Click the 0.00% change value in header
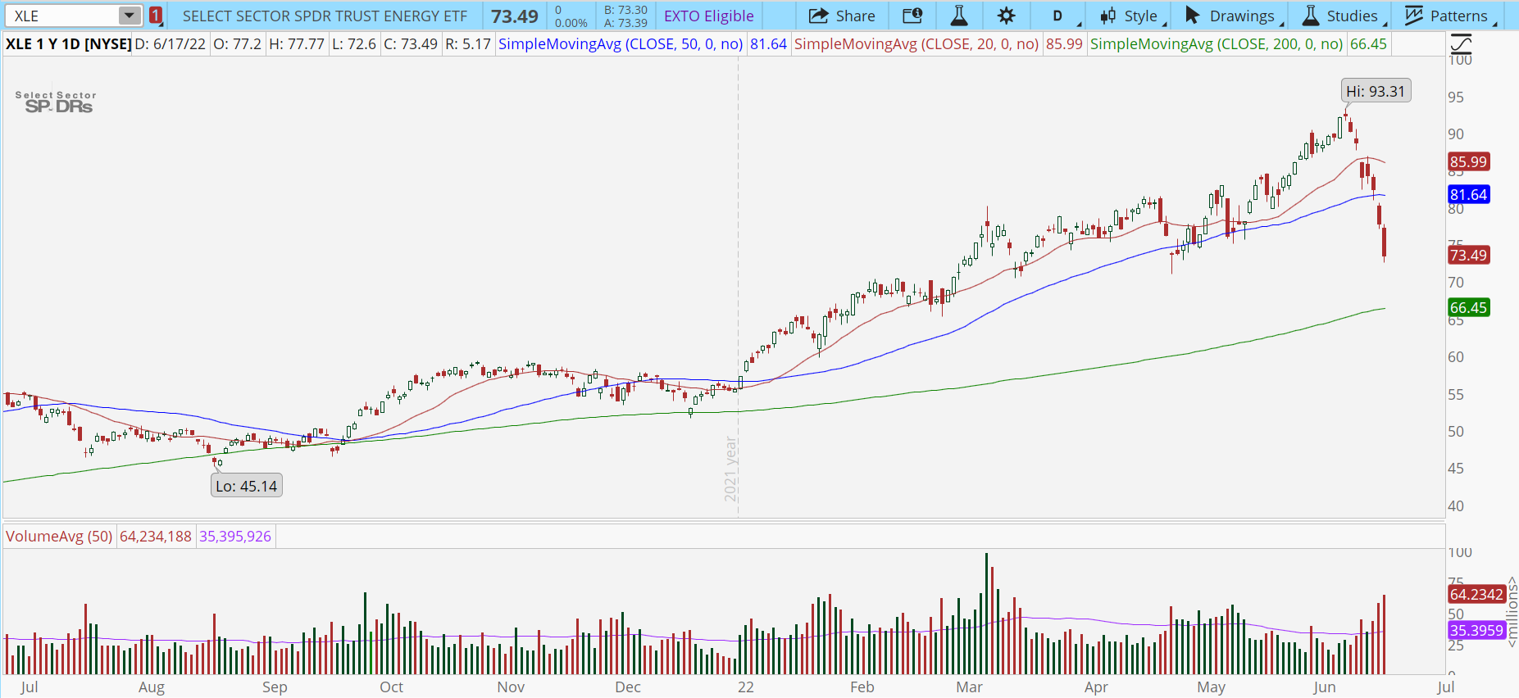 571,23
